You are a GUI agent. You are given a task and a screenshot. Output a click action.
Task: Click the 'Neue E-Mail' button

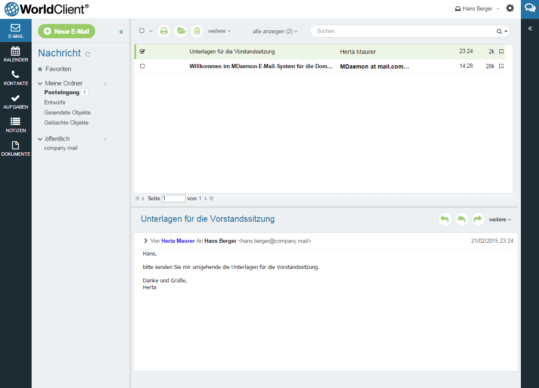[67, 31]
